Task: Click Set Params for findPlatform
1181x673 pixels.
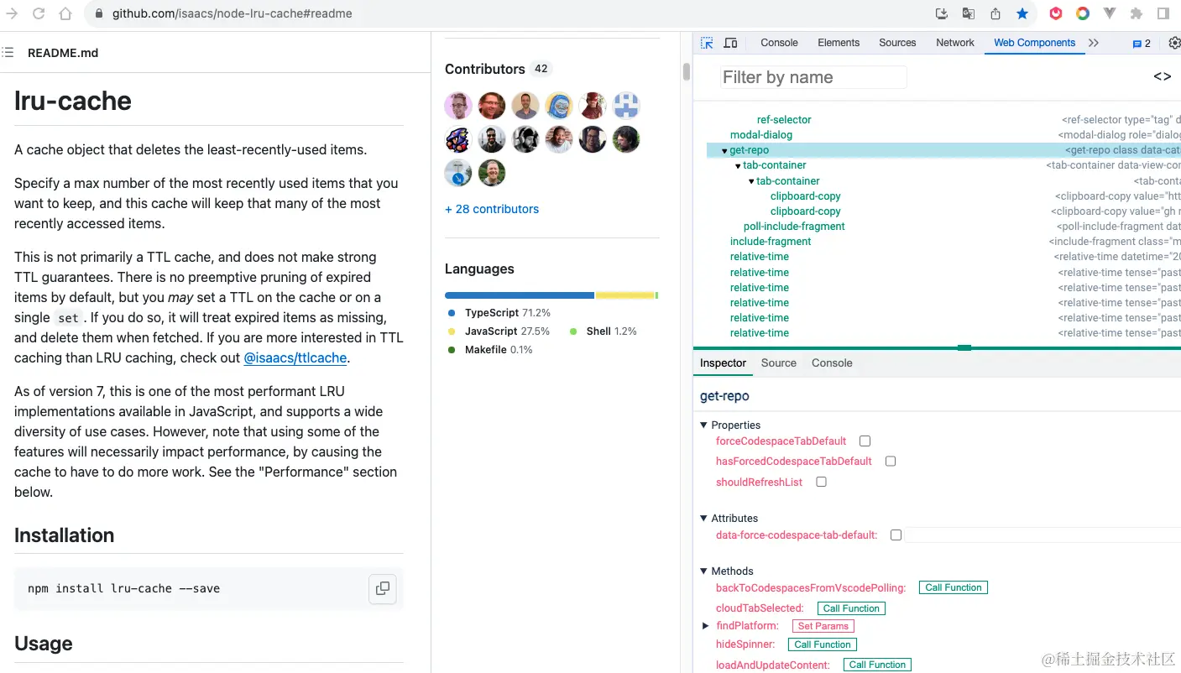Action: [x=823, y=626]
